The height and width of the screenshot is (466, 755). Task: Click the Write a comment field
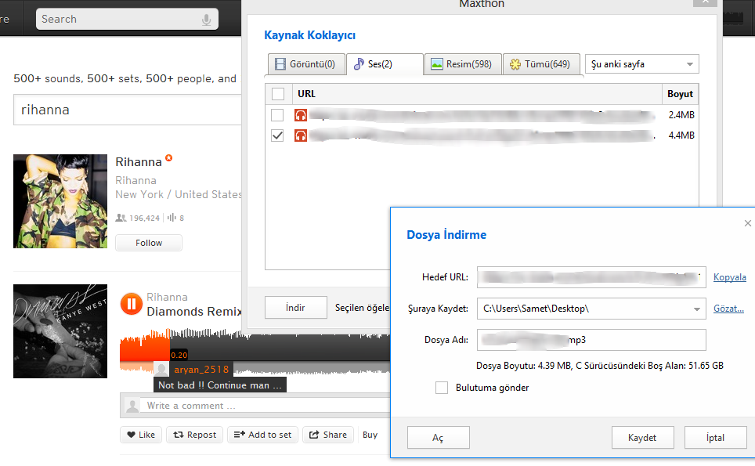pos(265,406)
